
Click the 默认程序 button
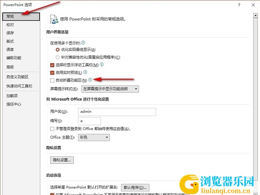tap(135, 188)
